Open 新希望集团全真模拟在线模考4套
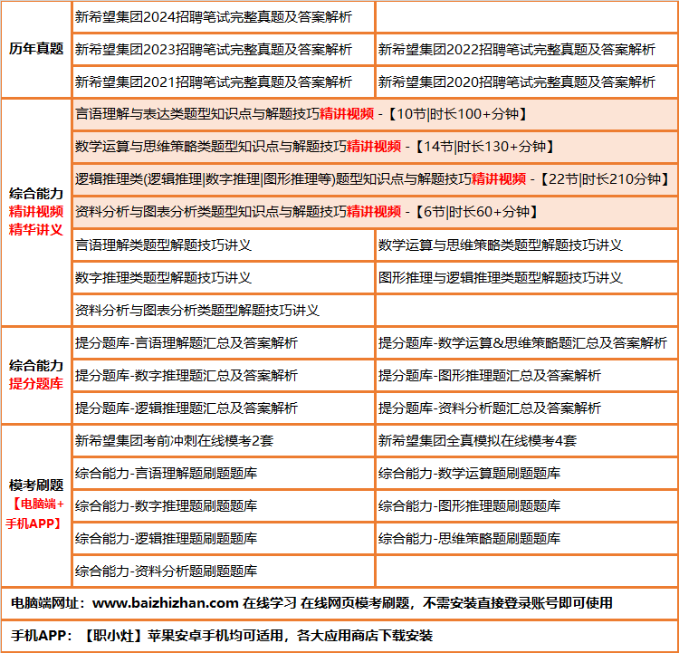This screenshot has width=679, height=653. [527, 441]
